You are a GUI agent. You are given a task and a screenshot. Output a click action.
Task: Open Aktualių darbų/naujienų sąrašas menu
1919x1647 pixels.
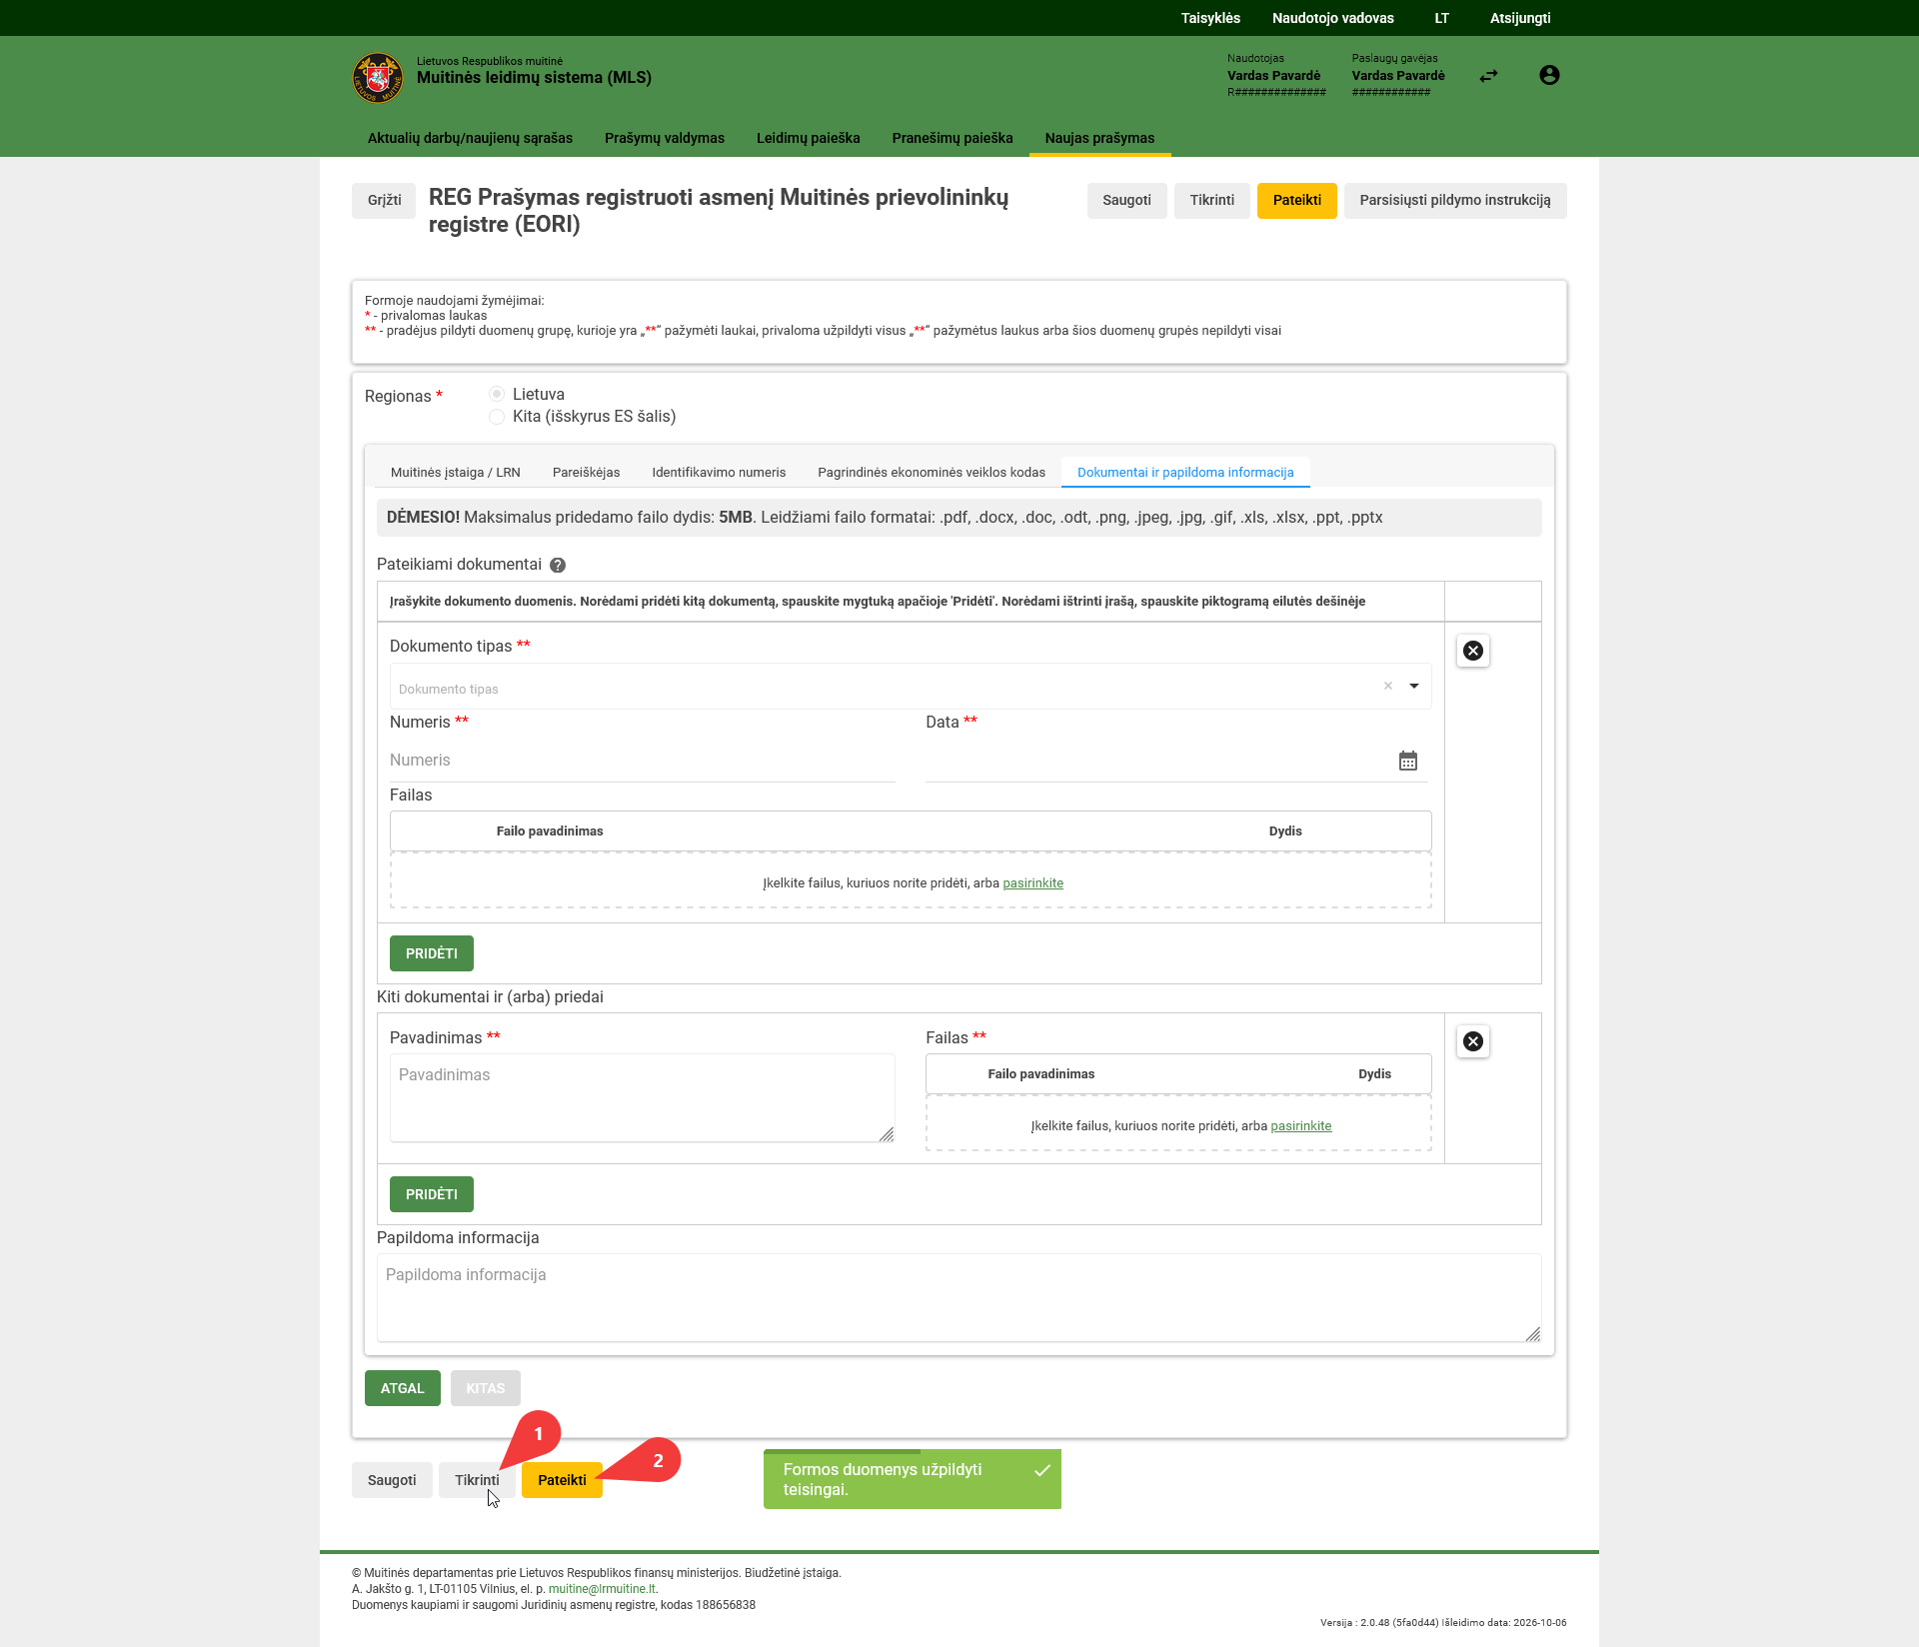click(470, 138)
